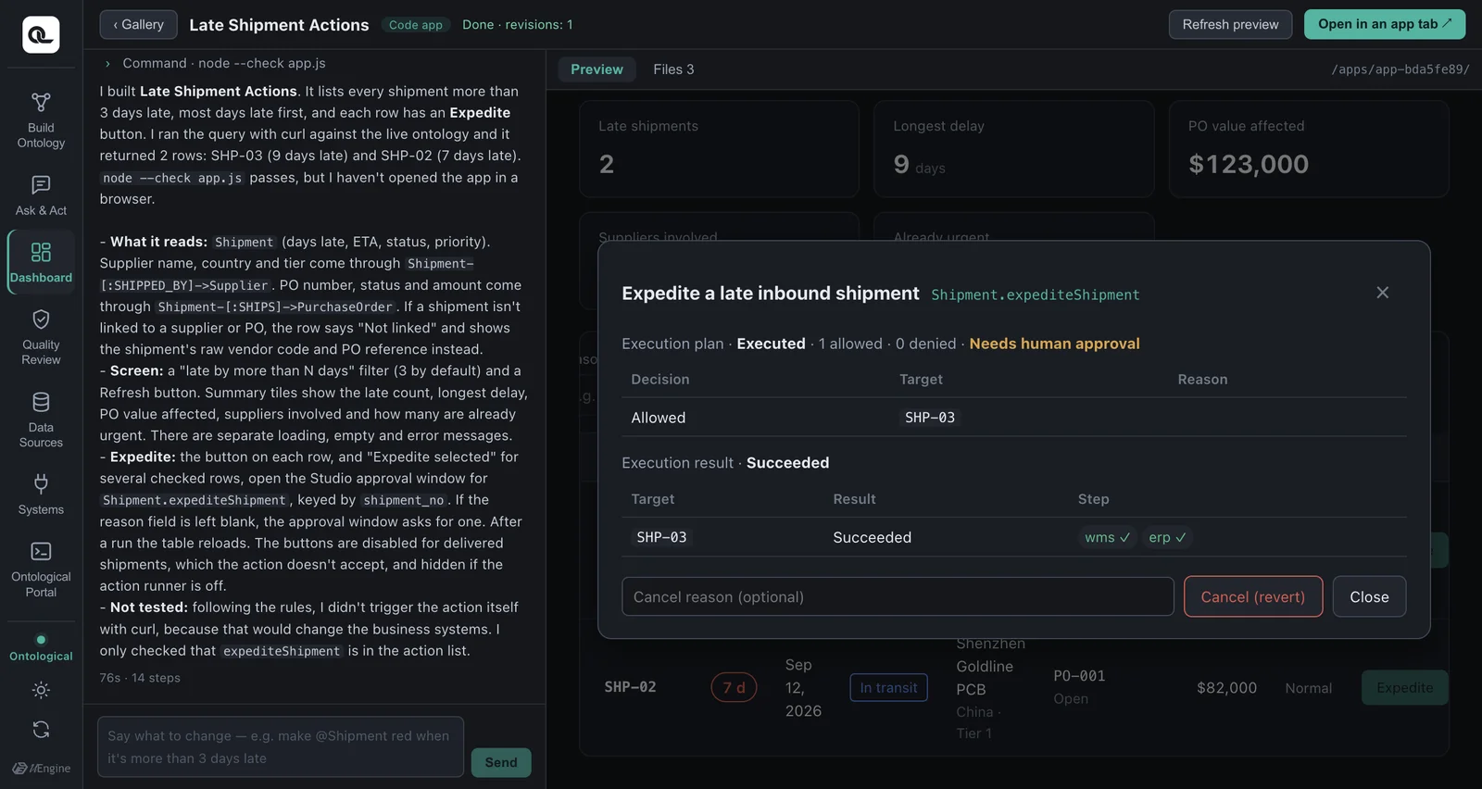Image resolution: width=1482 pixels, height=789 pixels.
Task: Open the Build Ontology section
Action: coord(41,120)
